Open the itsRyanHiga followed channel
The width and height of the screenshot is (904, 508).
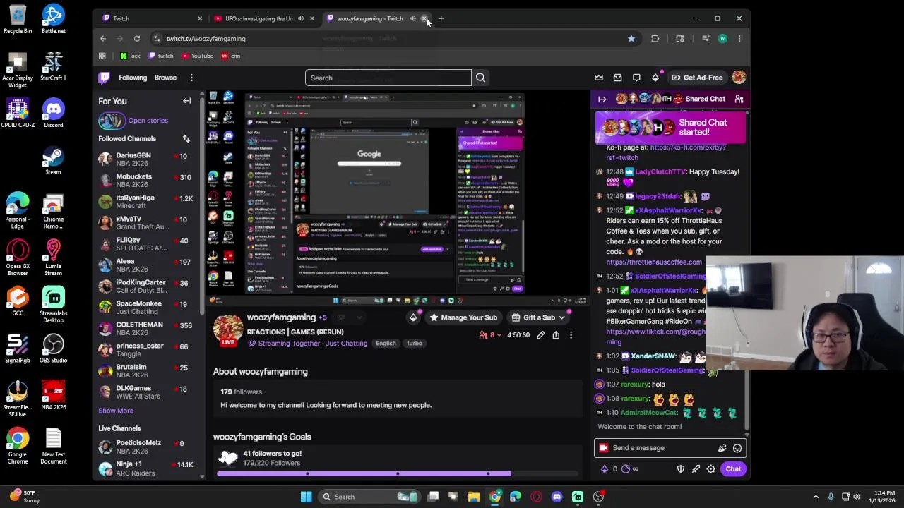click(148, 202)
